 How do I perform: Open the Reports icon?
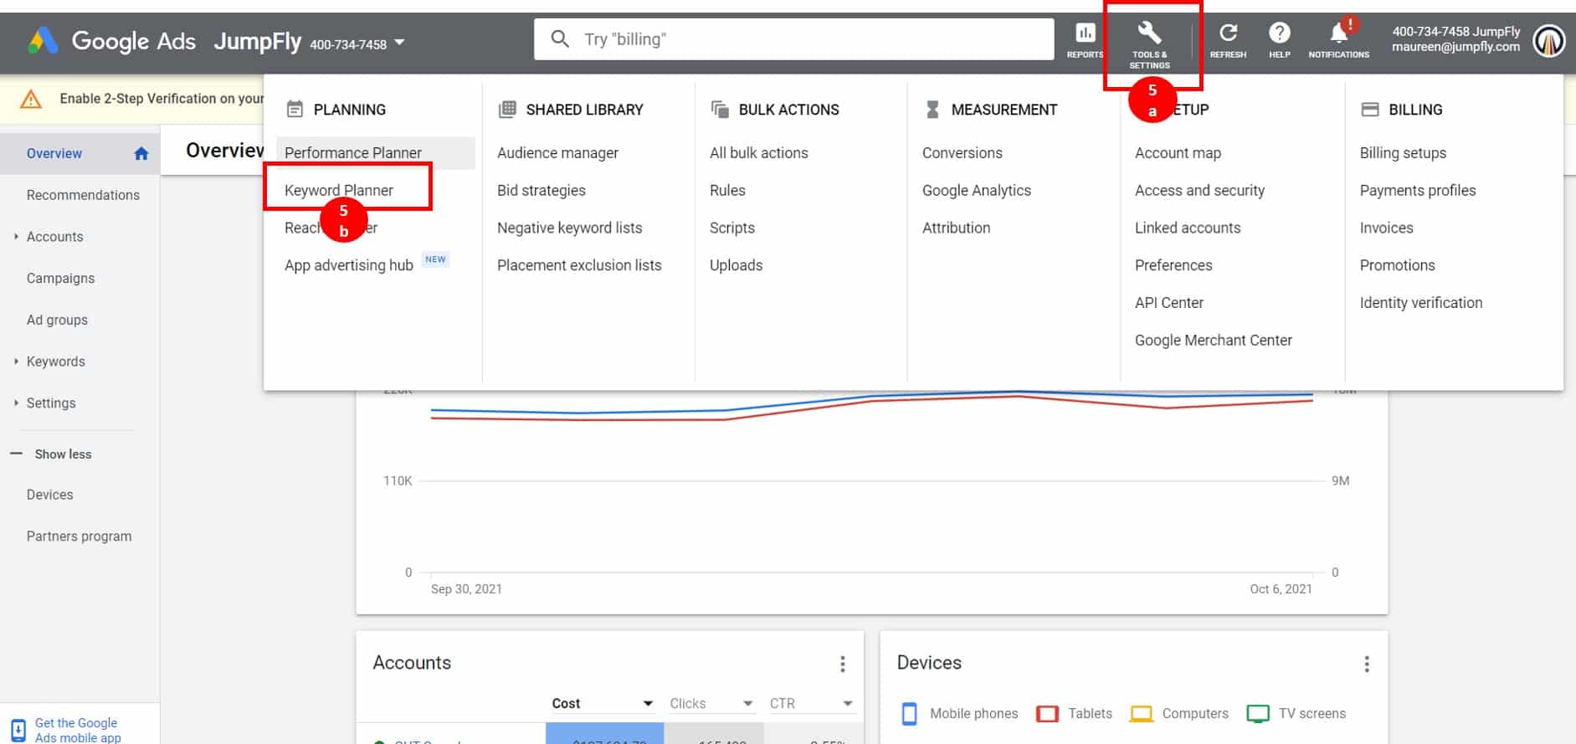pyautogui.click(x=1085, y=33)
